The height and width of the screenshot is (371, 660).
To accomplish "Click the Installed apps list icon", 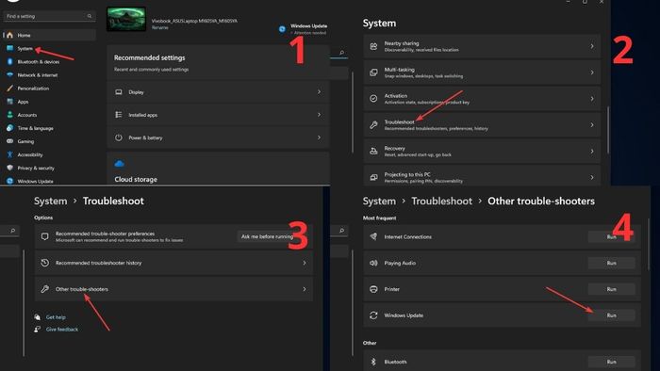I will tap(119, 115).
